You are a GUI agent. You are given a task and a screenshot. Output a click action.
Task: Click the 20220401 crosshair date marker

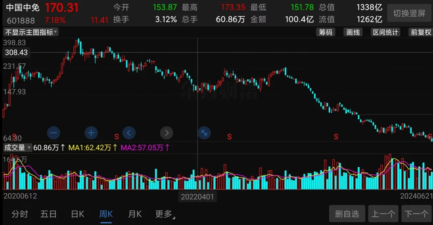click(197, 197)
